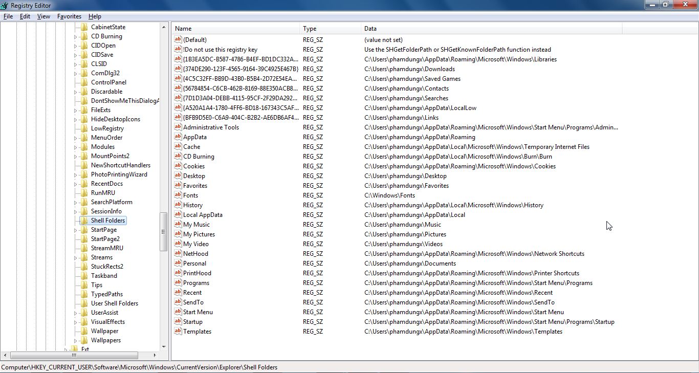Click tree pane horizontal scroll-right arrow
The image size is (699, 373).
[x=156, y=355]
